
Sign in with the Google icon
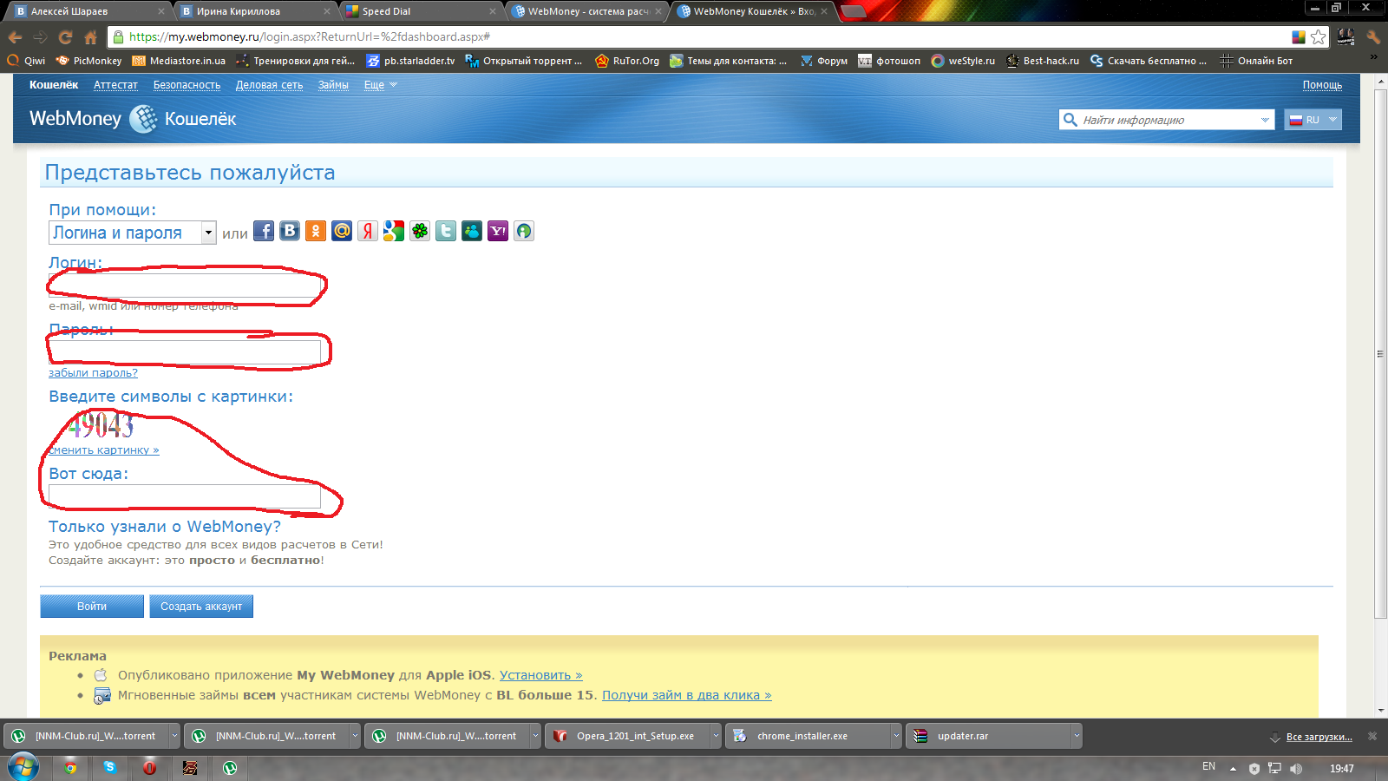point(394,231)
